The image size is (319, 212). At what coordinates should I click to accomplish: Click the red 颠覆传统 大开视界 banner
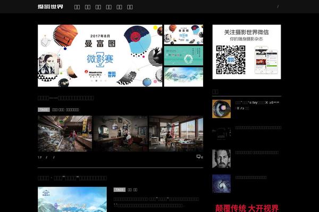coord(246,208)
